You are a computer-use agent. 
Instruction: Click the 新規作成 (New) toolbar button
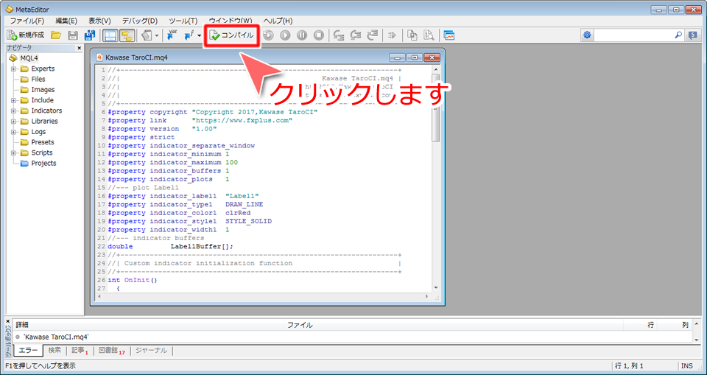[26, 35]
